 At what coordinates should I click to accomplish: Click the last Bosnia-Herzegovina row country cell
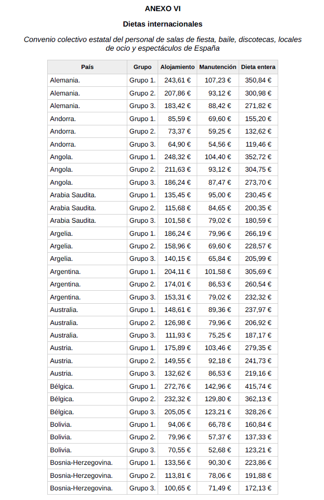coord(81,488)
